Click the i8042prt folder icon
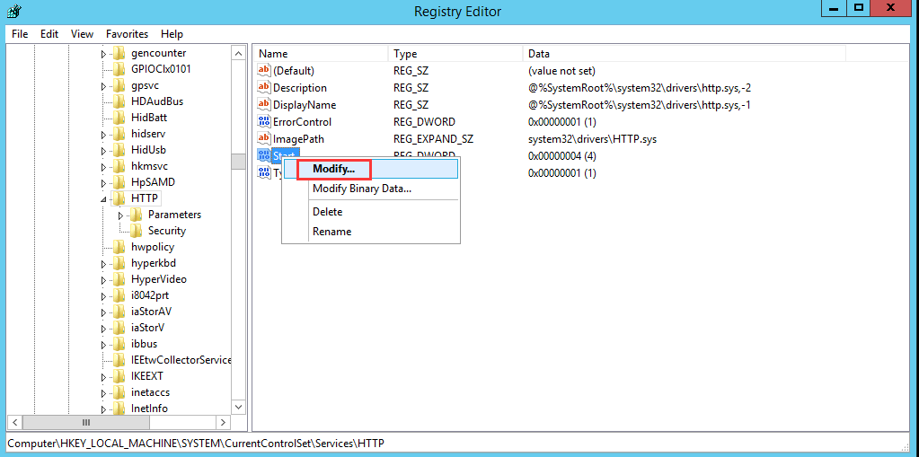The width and height of the screenshot is (919, 457). pos(119,295)
